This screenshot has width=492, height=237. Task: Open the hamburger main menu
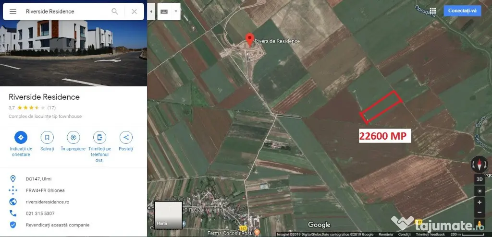pos(13,12)
